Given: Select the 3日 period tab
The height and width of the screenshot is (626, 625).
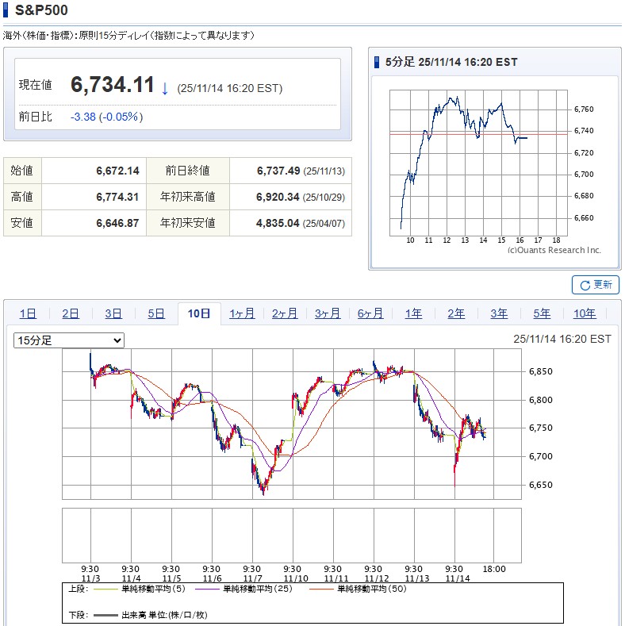Looking at the screenshot, I should click(x=113, y=313).
